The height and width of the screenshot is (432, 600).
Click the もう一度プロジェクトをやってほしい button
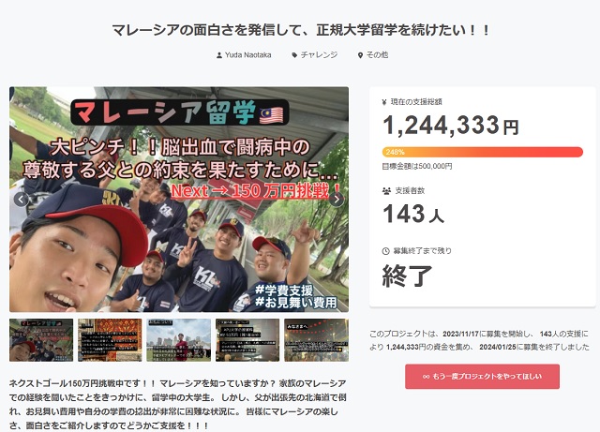482,377
